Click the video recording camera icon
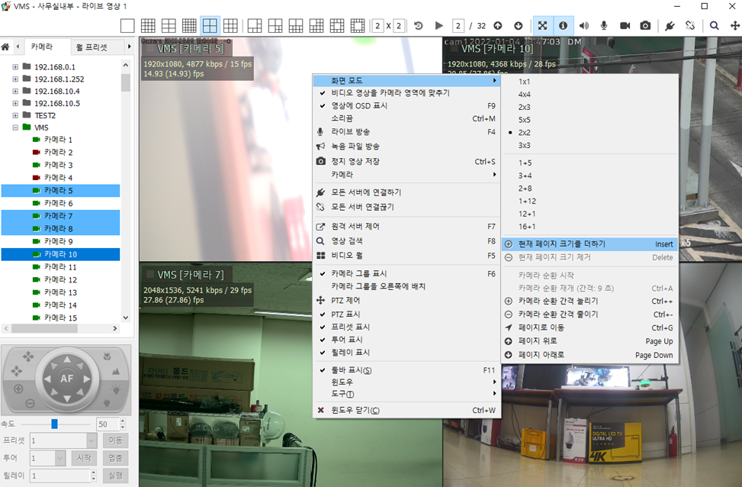The image size is (742, 487). pos(625,25)
